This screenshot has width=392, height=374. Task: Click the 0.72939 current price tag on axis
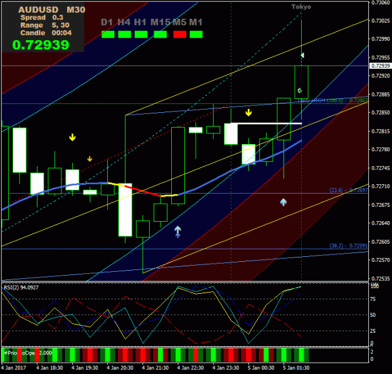coord(380,66)
